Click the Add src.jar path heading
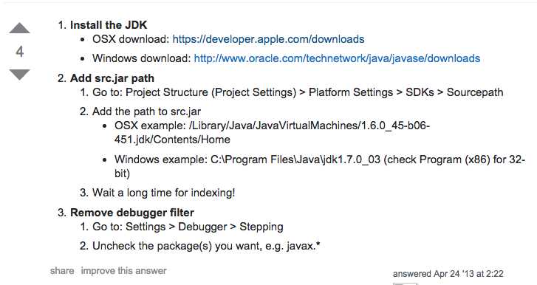Image resolution: width=537 pixels, height=285 pixels. click(x=112, y=78)
